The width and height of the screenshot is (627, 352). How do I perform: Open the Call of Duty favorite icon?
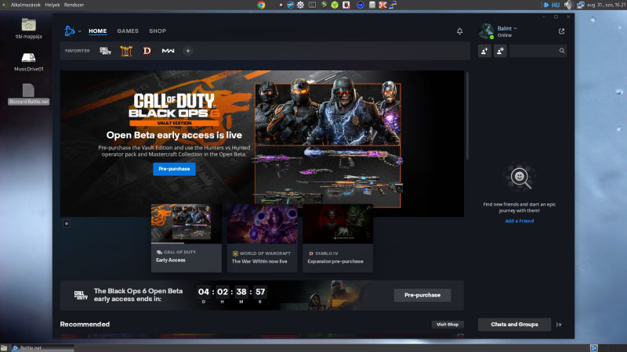[x=105, y=51]
